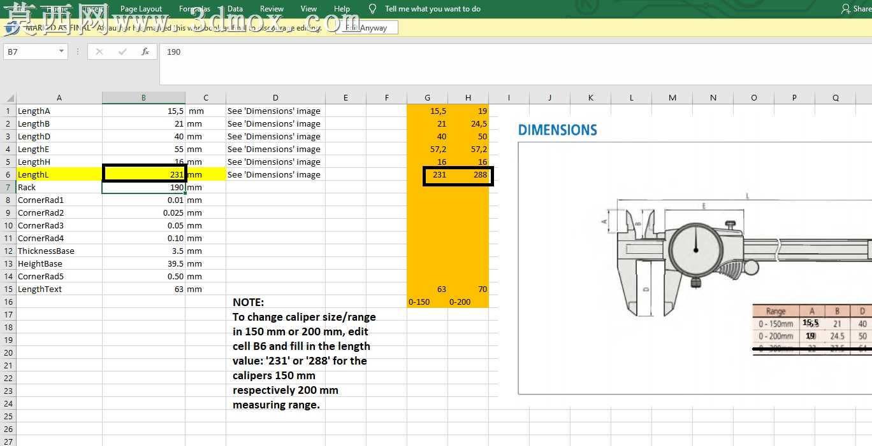
Task: Click the Cancel X formula bar icon
Action: point(99,52)
